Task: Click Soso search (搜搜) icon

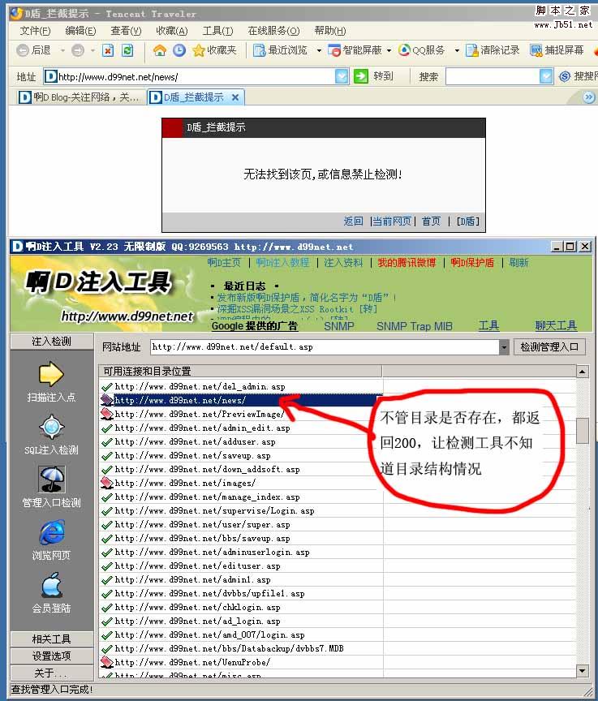Action: (x=565, y=76)
